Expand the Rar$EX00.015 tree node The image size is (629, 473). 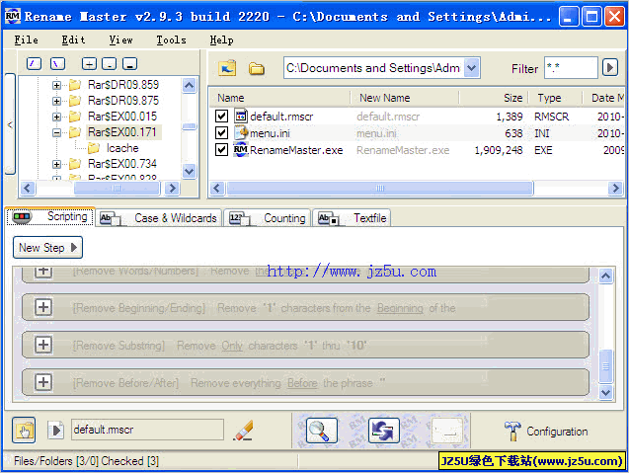[56, 117]
